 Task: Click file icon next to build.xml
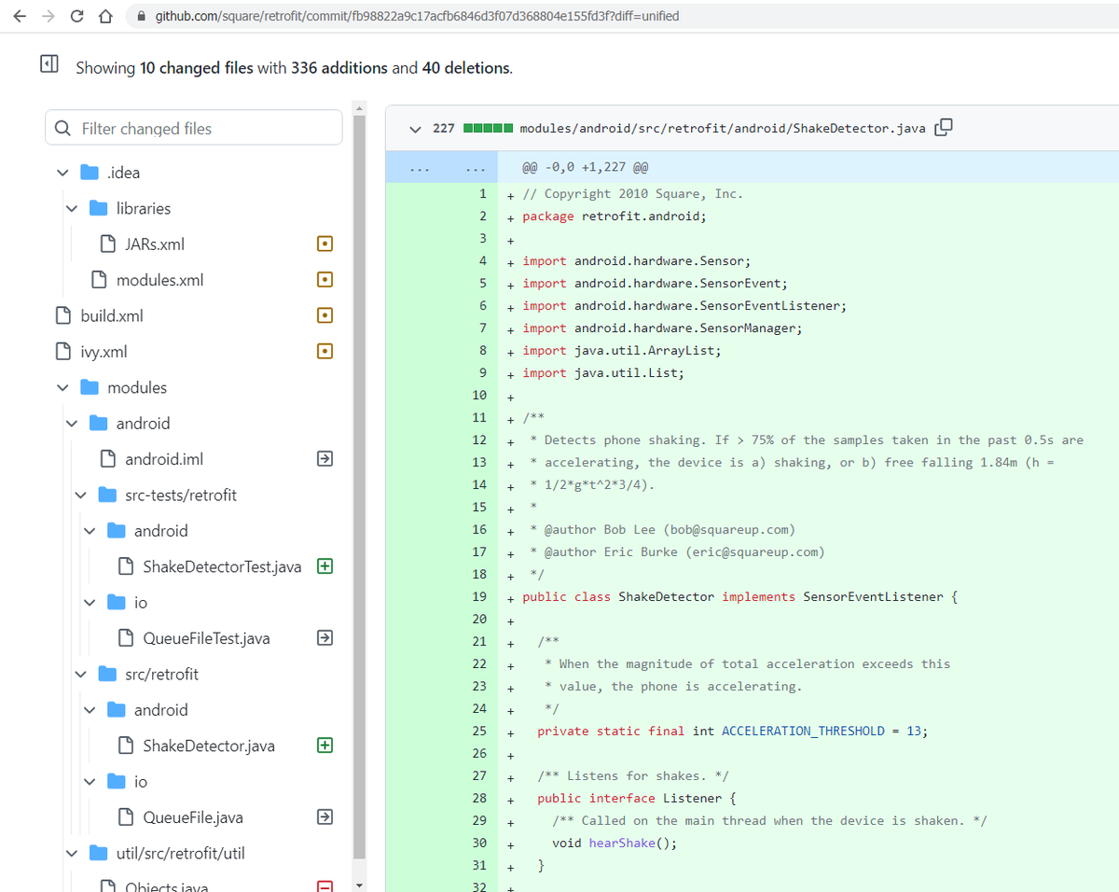(x=62, y=315)
